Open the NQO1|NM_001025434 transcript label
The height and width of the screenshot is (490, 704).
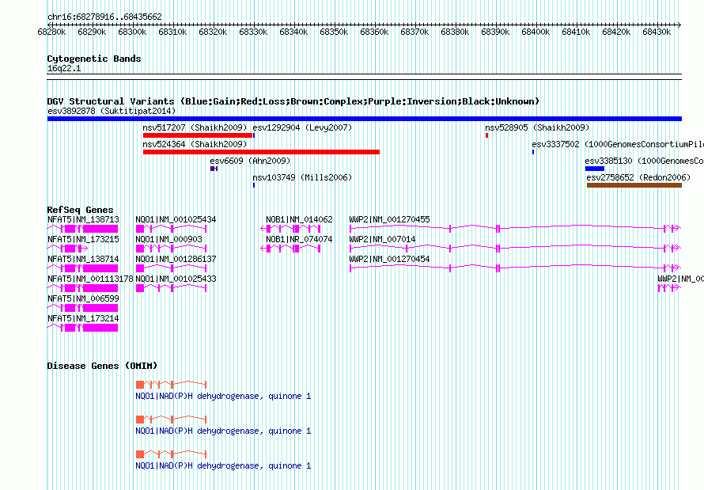coord(176,219)
